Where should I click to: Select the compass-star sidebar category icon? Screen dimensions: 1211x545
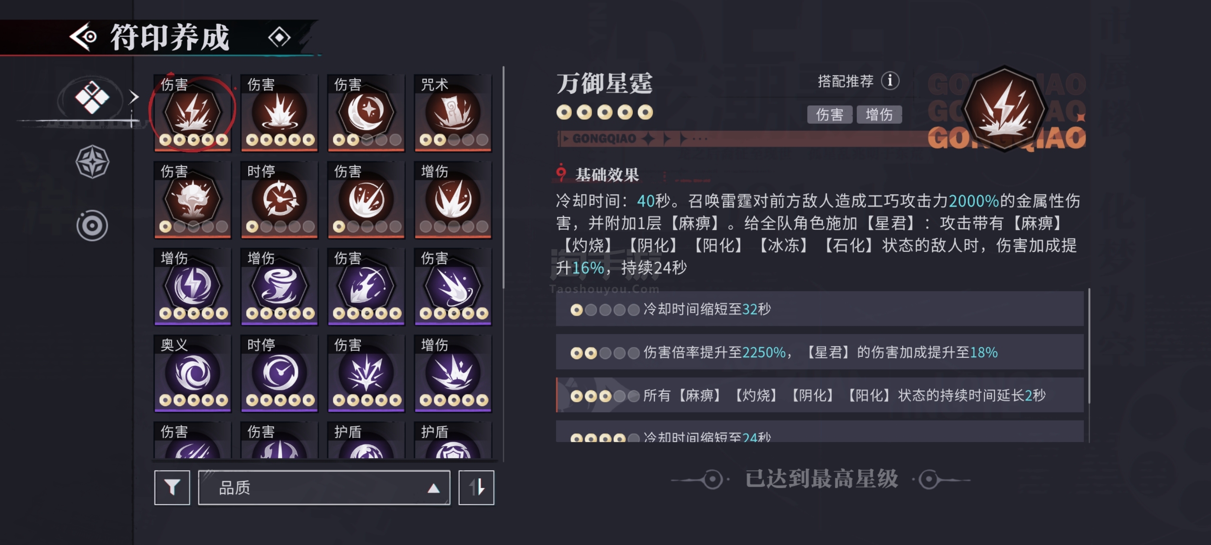click(x=92, y=161)
